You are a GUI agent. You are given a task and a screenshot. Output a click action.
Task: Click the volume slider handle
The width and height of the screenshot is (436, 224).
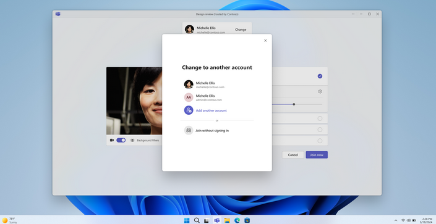294,104
